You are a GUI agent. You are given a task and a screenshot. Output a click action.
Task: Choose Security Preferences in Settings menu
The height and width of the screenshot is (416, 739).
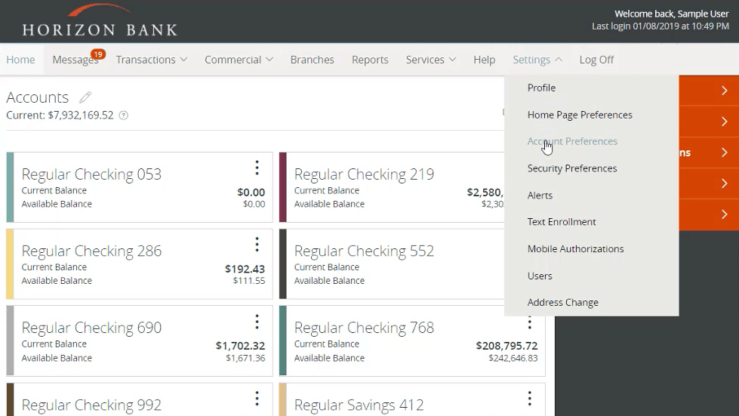(x=572, y=168)
